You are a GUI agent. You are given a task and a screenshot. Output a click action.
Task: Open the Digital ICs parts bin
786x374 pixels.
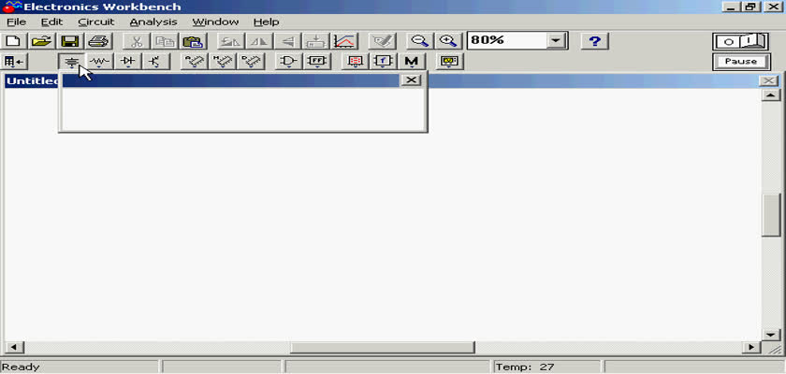(251, 62)
